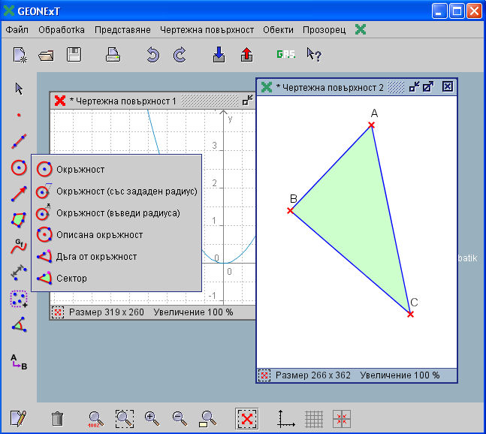Open the Файл menu
The image size is (486, 434).
17,30
